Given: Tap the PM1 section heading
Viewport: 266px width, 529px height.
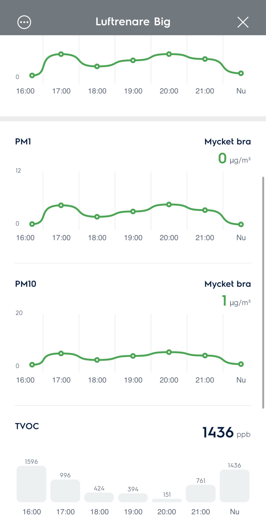Looking at the screenshot, I should click(x=23, y=142).
